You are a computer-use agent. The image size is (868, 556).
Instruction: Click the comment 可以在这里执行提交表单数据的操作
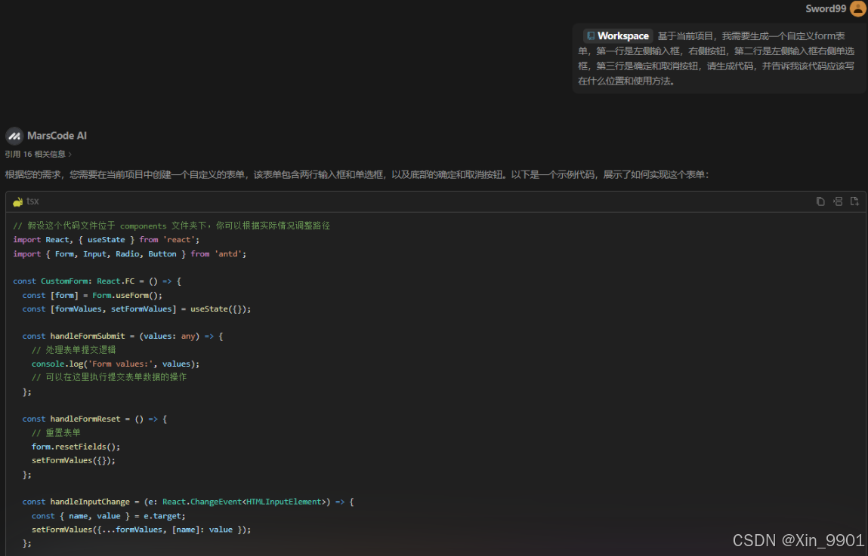click(x=109, y=377)
